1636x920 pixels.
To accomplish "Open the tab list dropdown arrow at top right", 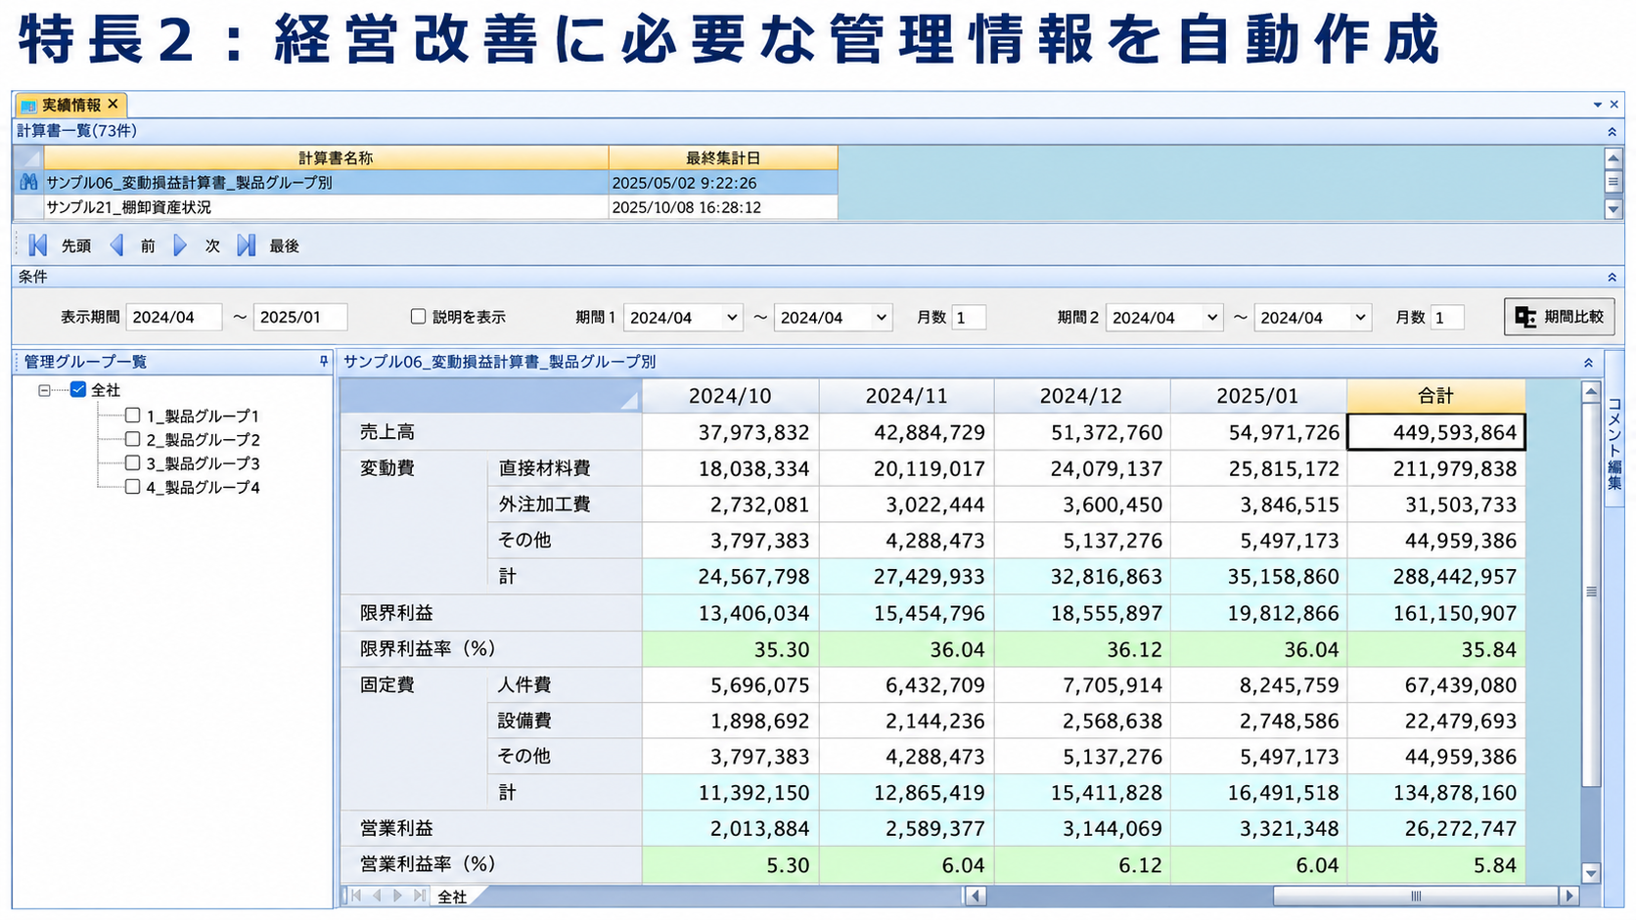I will click(1598, 105).
